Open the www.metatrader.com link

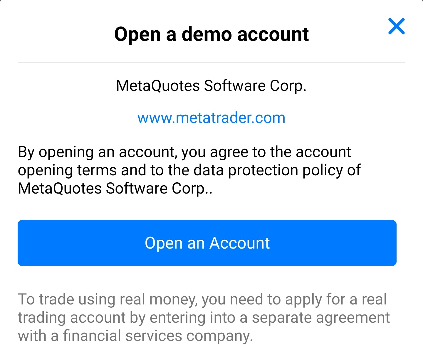[211, 118]
